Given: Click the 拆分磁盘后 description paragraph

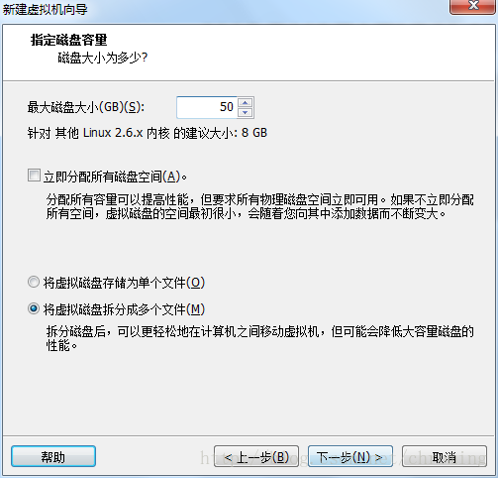Looking at the screenshot, I should coord(260,338).
